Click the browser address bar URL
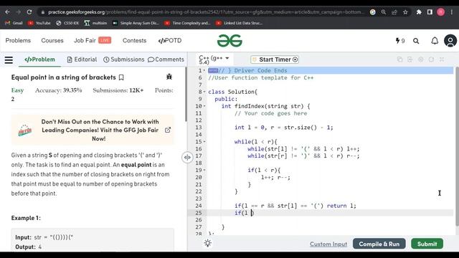 tap(205, 12)
